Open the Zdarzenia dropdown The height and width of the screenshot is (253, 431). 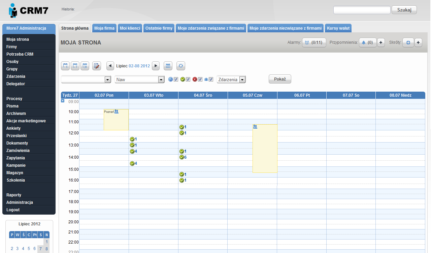pyautogui.click(x=231, y=80)
